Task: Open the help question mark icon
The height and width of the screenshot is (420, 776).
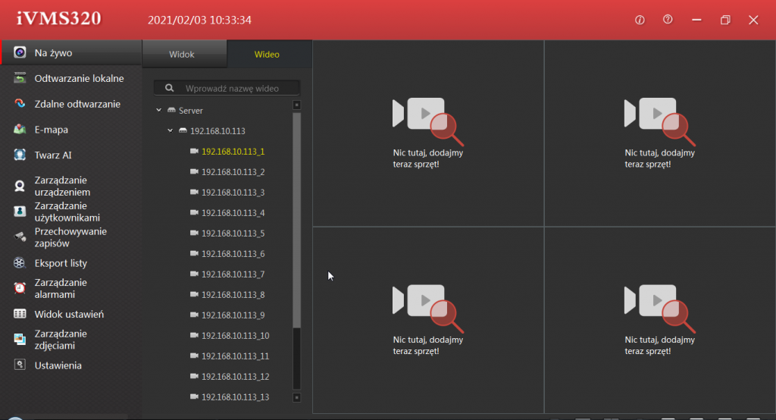Action: coord(668,20)
